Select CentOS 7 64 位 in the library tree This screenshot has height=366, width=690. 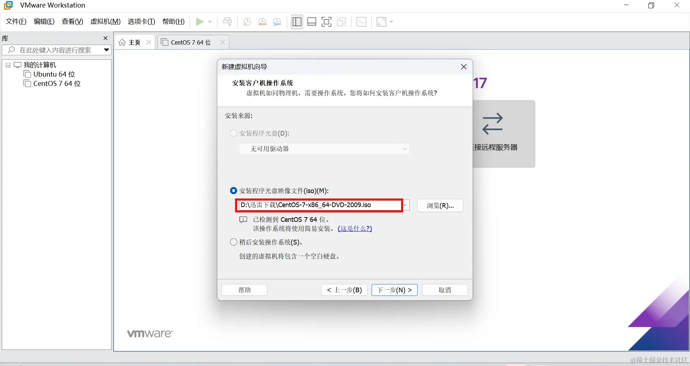tap(57, 84)
